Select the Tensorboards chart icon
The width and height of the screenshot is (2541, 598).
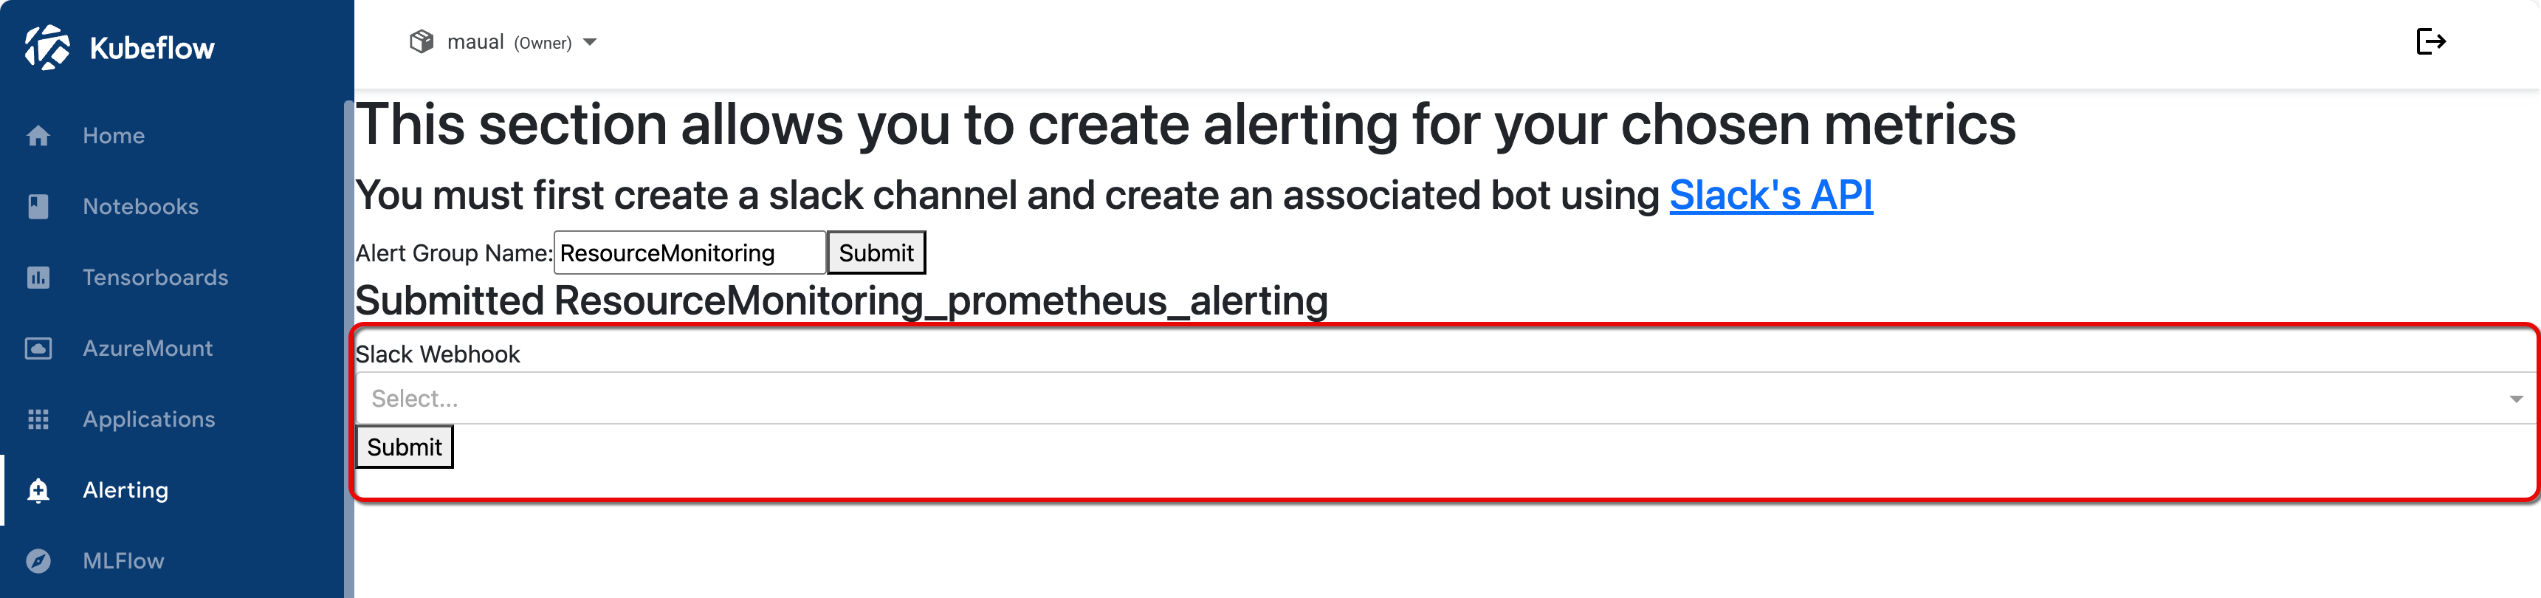click(39, 278)
